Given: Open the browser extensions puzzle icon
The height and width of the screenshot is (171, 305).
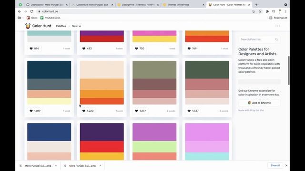Looking at the screenshot, I should (x=267, y=11).
